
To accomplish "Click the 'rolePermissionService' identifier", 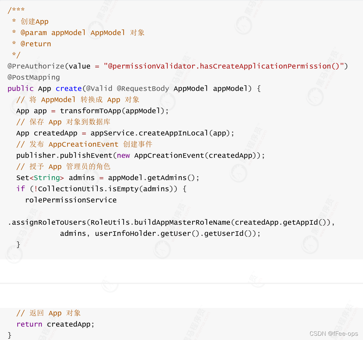I will 71,200.
